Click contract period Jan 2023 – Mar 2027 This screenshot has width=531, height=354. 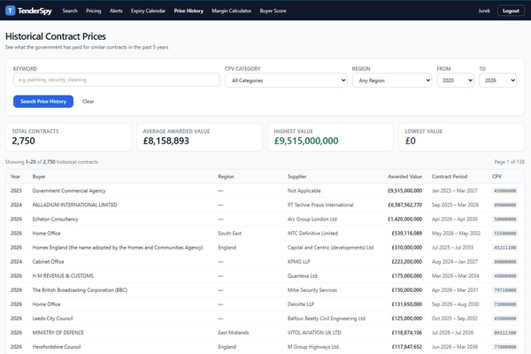tap(455, 191)
